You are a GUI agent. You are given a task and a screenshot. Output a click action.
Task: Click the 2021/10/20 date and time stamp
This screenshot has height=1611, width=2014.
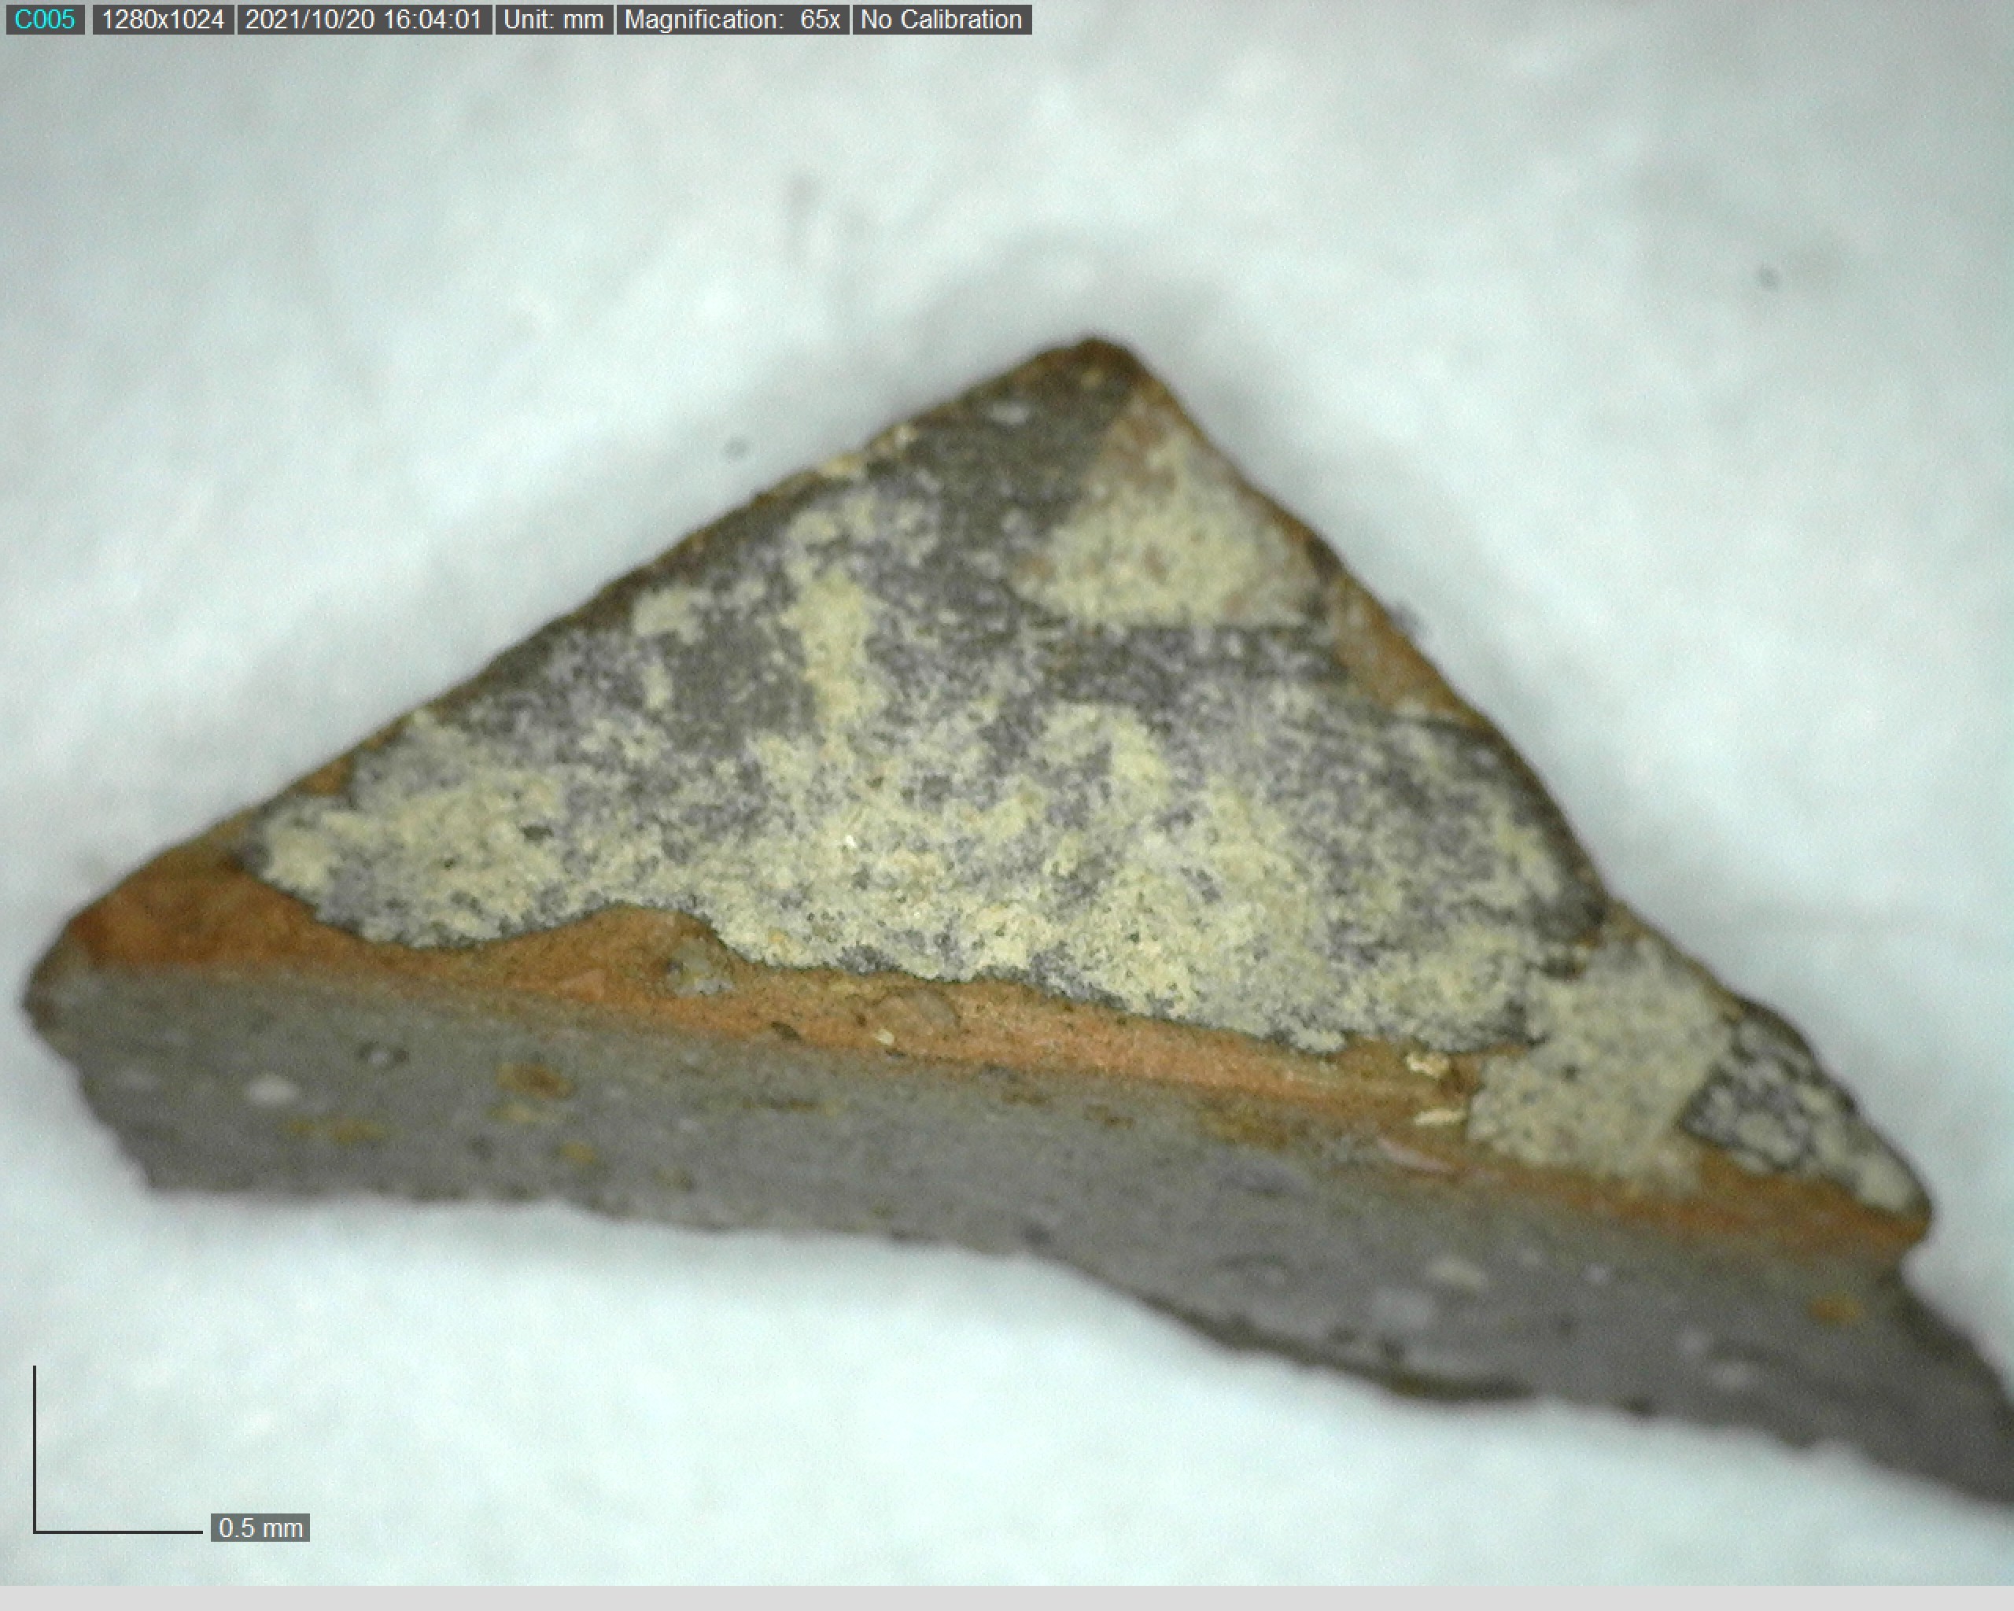pos(363,20)
